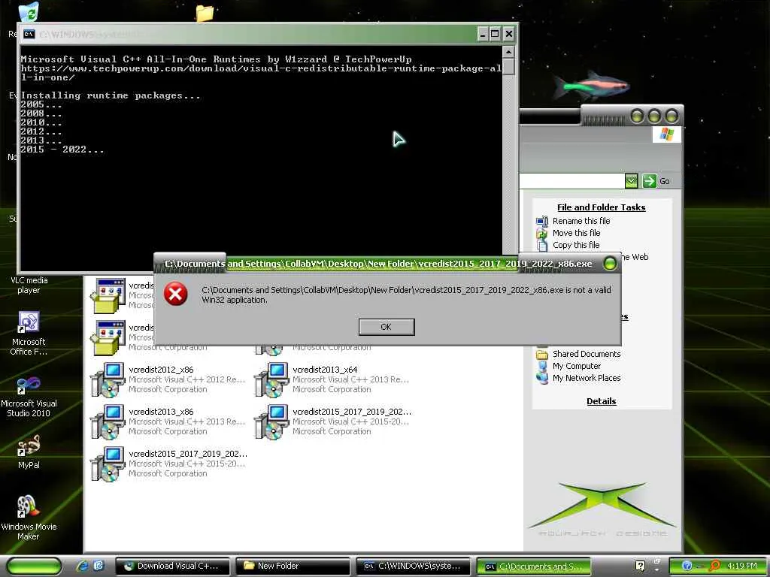Click the techpowerup.com URL text in console
The image size is (770, 577).
[x=261, y=73]
